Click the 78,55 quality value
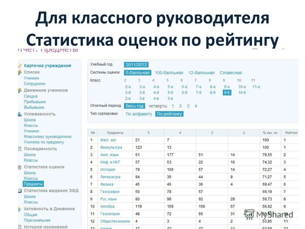 tap(267, 155)
